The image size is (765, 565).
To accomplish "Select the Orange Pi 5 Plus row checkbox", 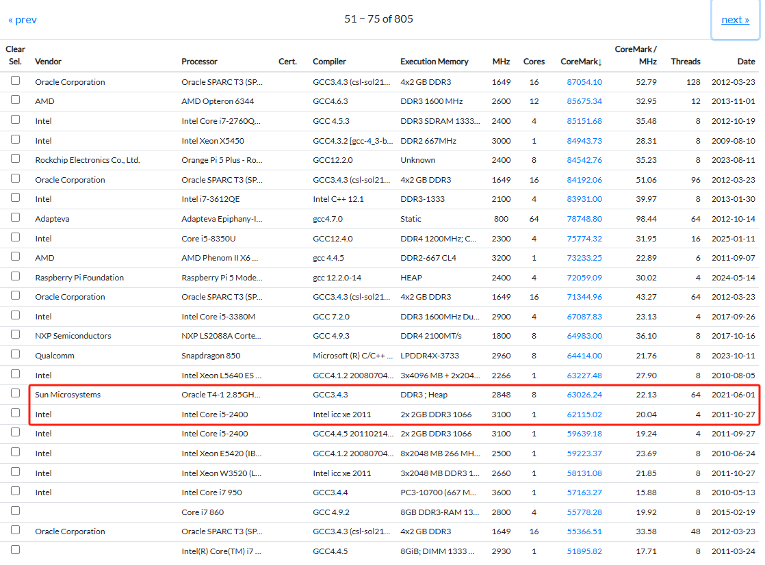I will tap(16, 159).
